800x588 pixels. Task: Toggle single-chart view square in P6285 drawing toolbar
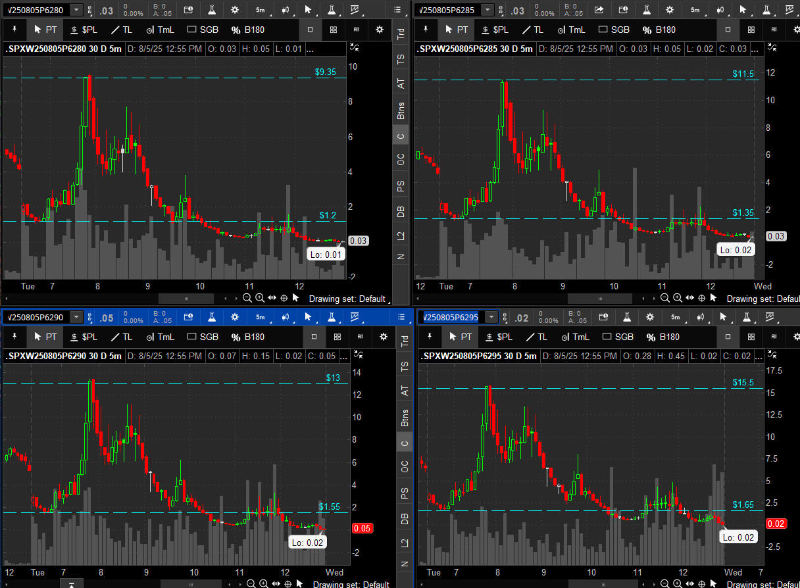728,30
